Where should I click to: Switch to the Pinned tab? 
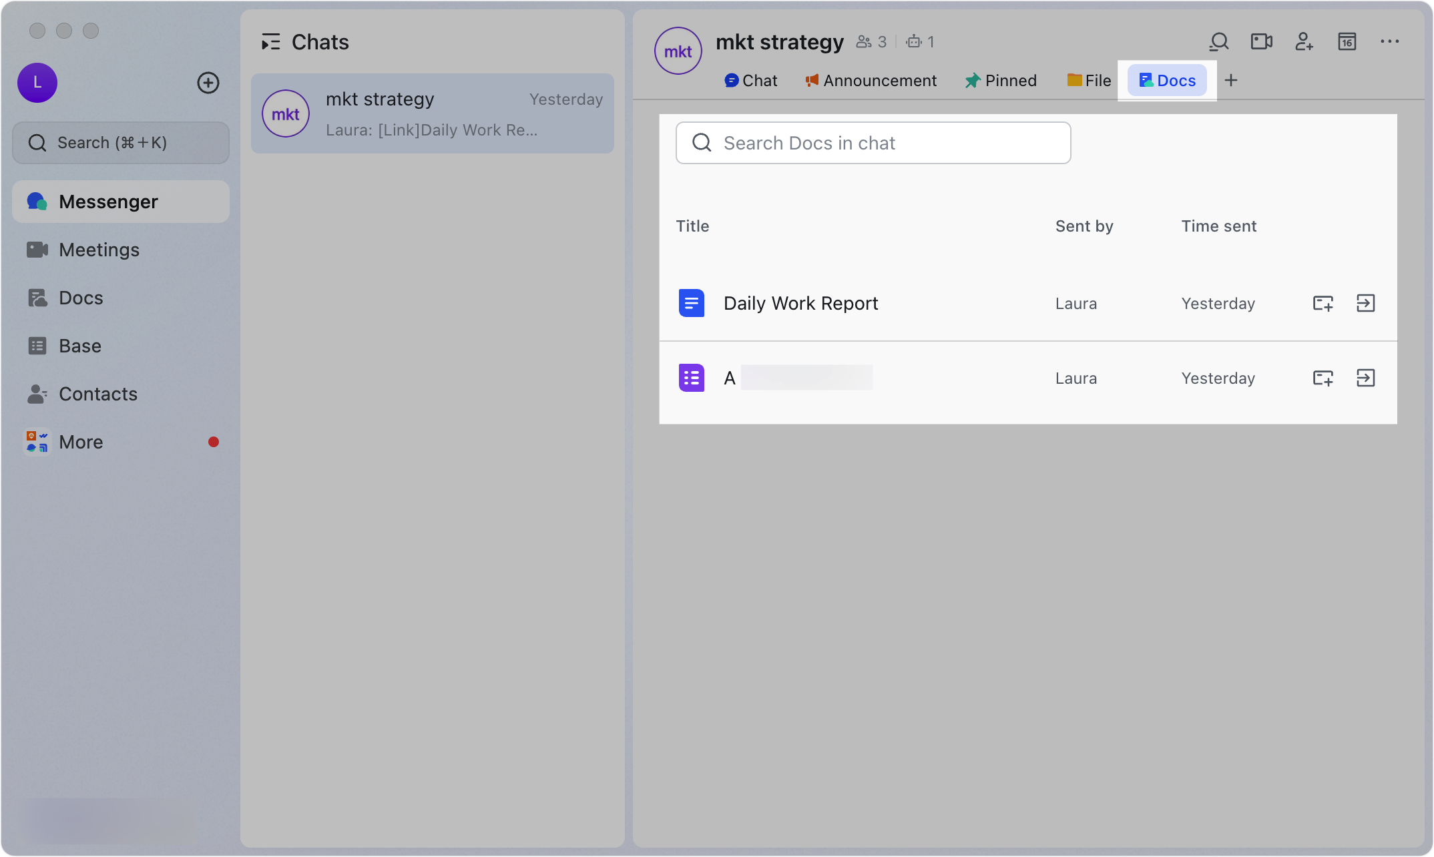pyautogui.click(x=1000, y=80)
